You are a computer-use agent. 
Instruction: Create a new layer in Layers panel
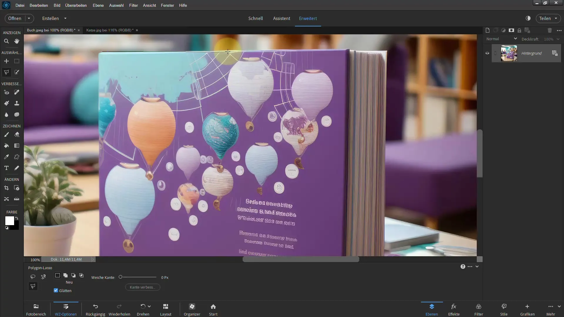pyautogui.click(x=488, y=30)
